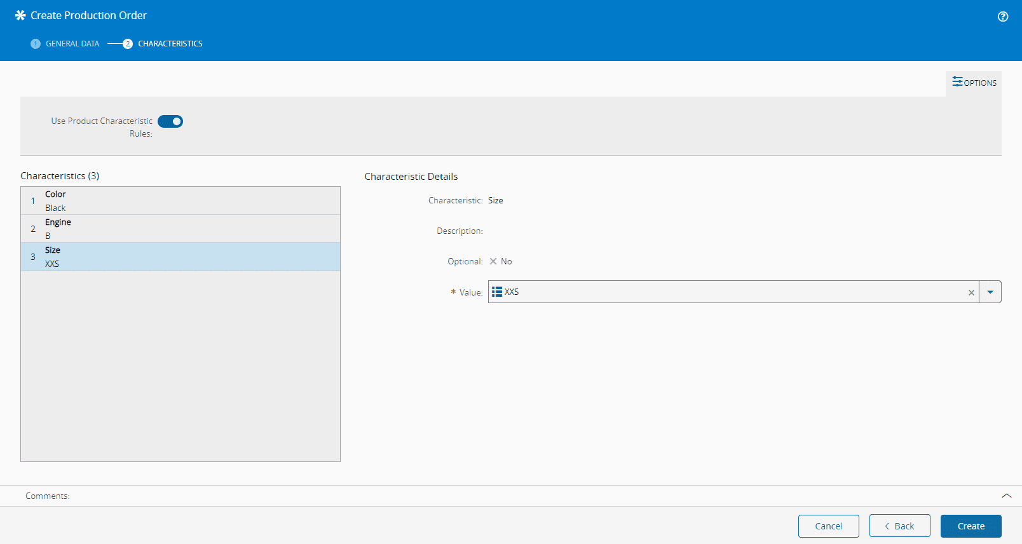1022x544 pixels.
Task: Select the Engine characteristic row
Action: click(x=181, y=229)
